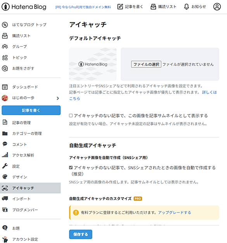Select the アイキャッチ sidebar menu item
This screenshot has height=243, width=227.
(30, 188)
